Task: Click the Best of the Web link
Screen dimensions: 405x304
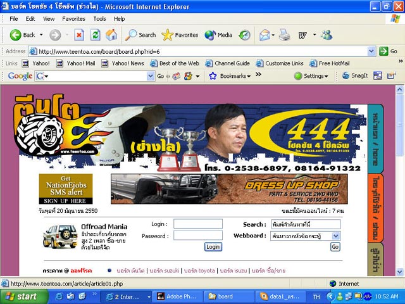Action: (x=175, y=63)
